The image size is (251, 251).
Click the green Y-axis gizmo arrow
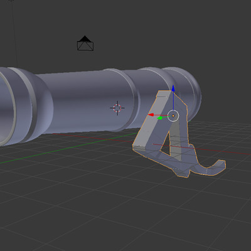pos(160,118)
